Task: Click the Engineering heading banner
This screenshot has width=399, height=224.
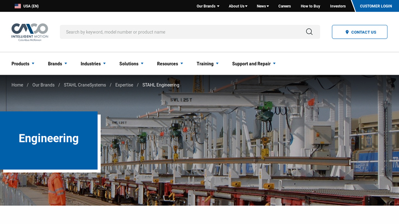Action: (x=48, y=140)
